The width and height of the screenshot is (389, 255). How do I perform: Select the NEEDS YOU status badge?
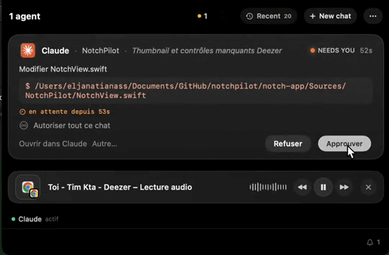coord(332,50)
